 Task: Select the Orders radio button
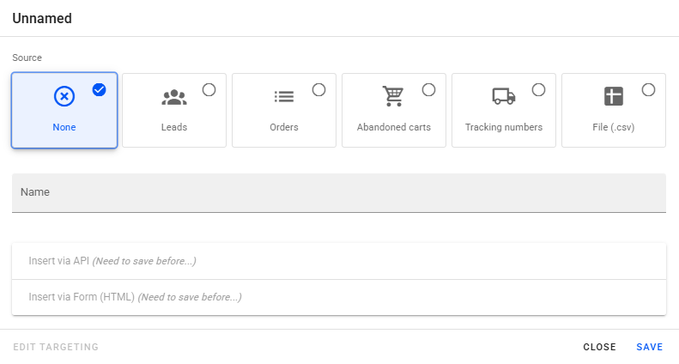pyautogui.click(x=319, y=89)
